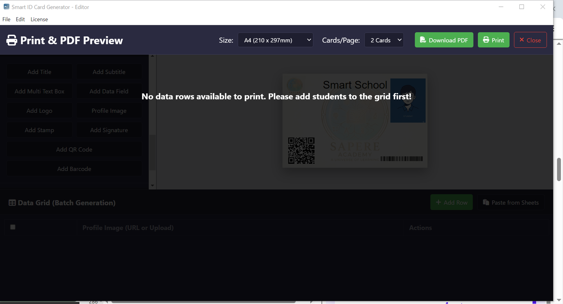Click the Download PDF file icon
Viewport: 563px width, 304px height.
pos(423,40)
